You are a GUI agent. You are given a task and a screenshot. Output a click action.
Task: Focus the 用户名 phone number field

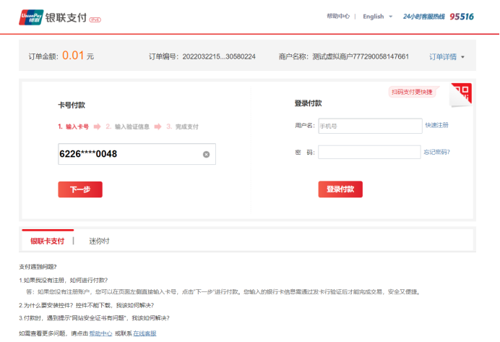point(369,126)
